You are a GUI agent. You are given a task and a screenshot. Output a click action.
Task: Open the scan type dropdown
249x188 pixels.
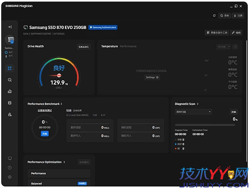(193, 112)
